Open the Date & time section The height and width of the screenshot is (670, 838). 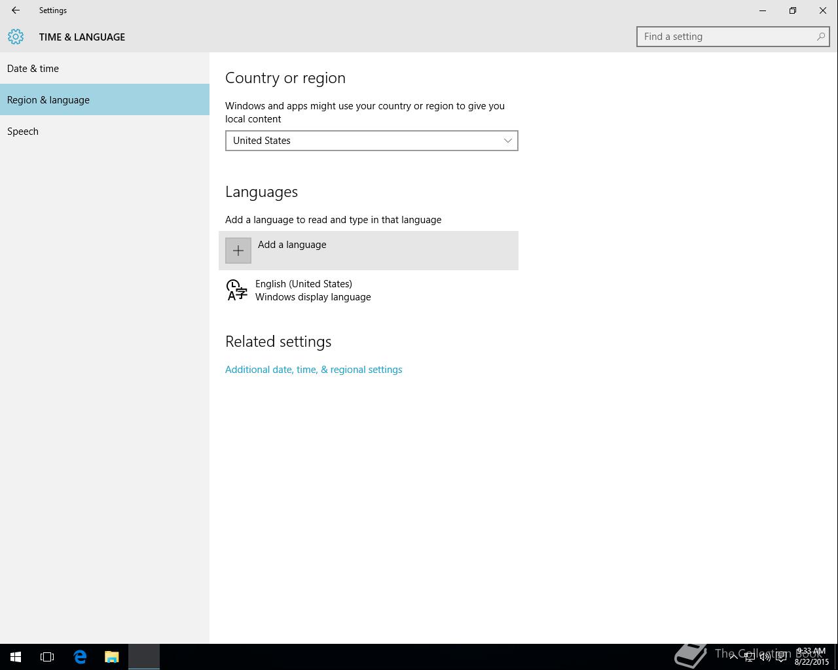[105, 68]
